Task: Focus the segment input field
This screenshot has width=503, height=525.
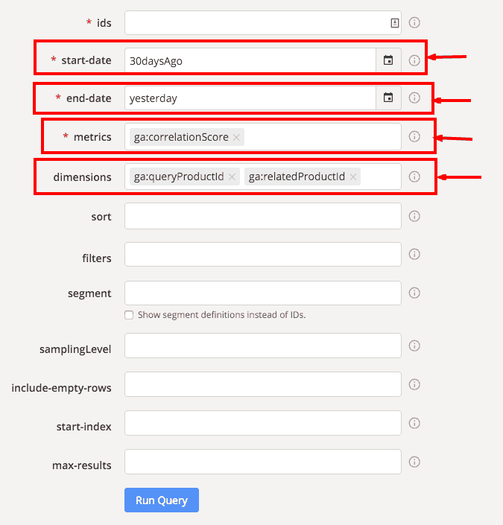Action: [263, 293]
